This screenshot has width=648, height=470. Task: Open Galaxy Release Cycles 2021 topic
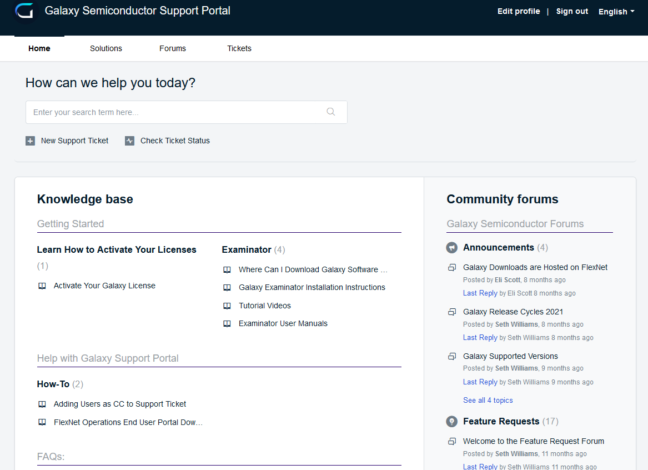point(513,312)
